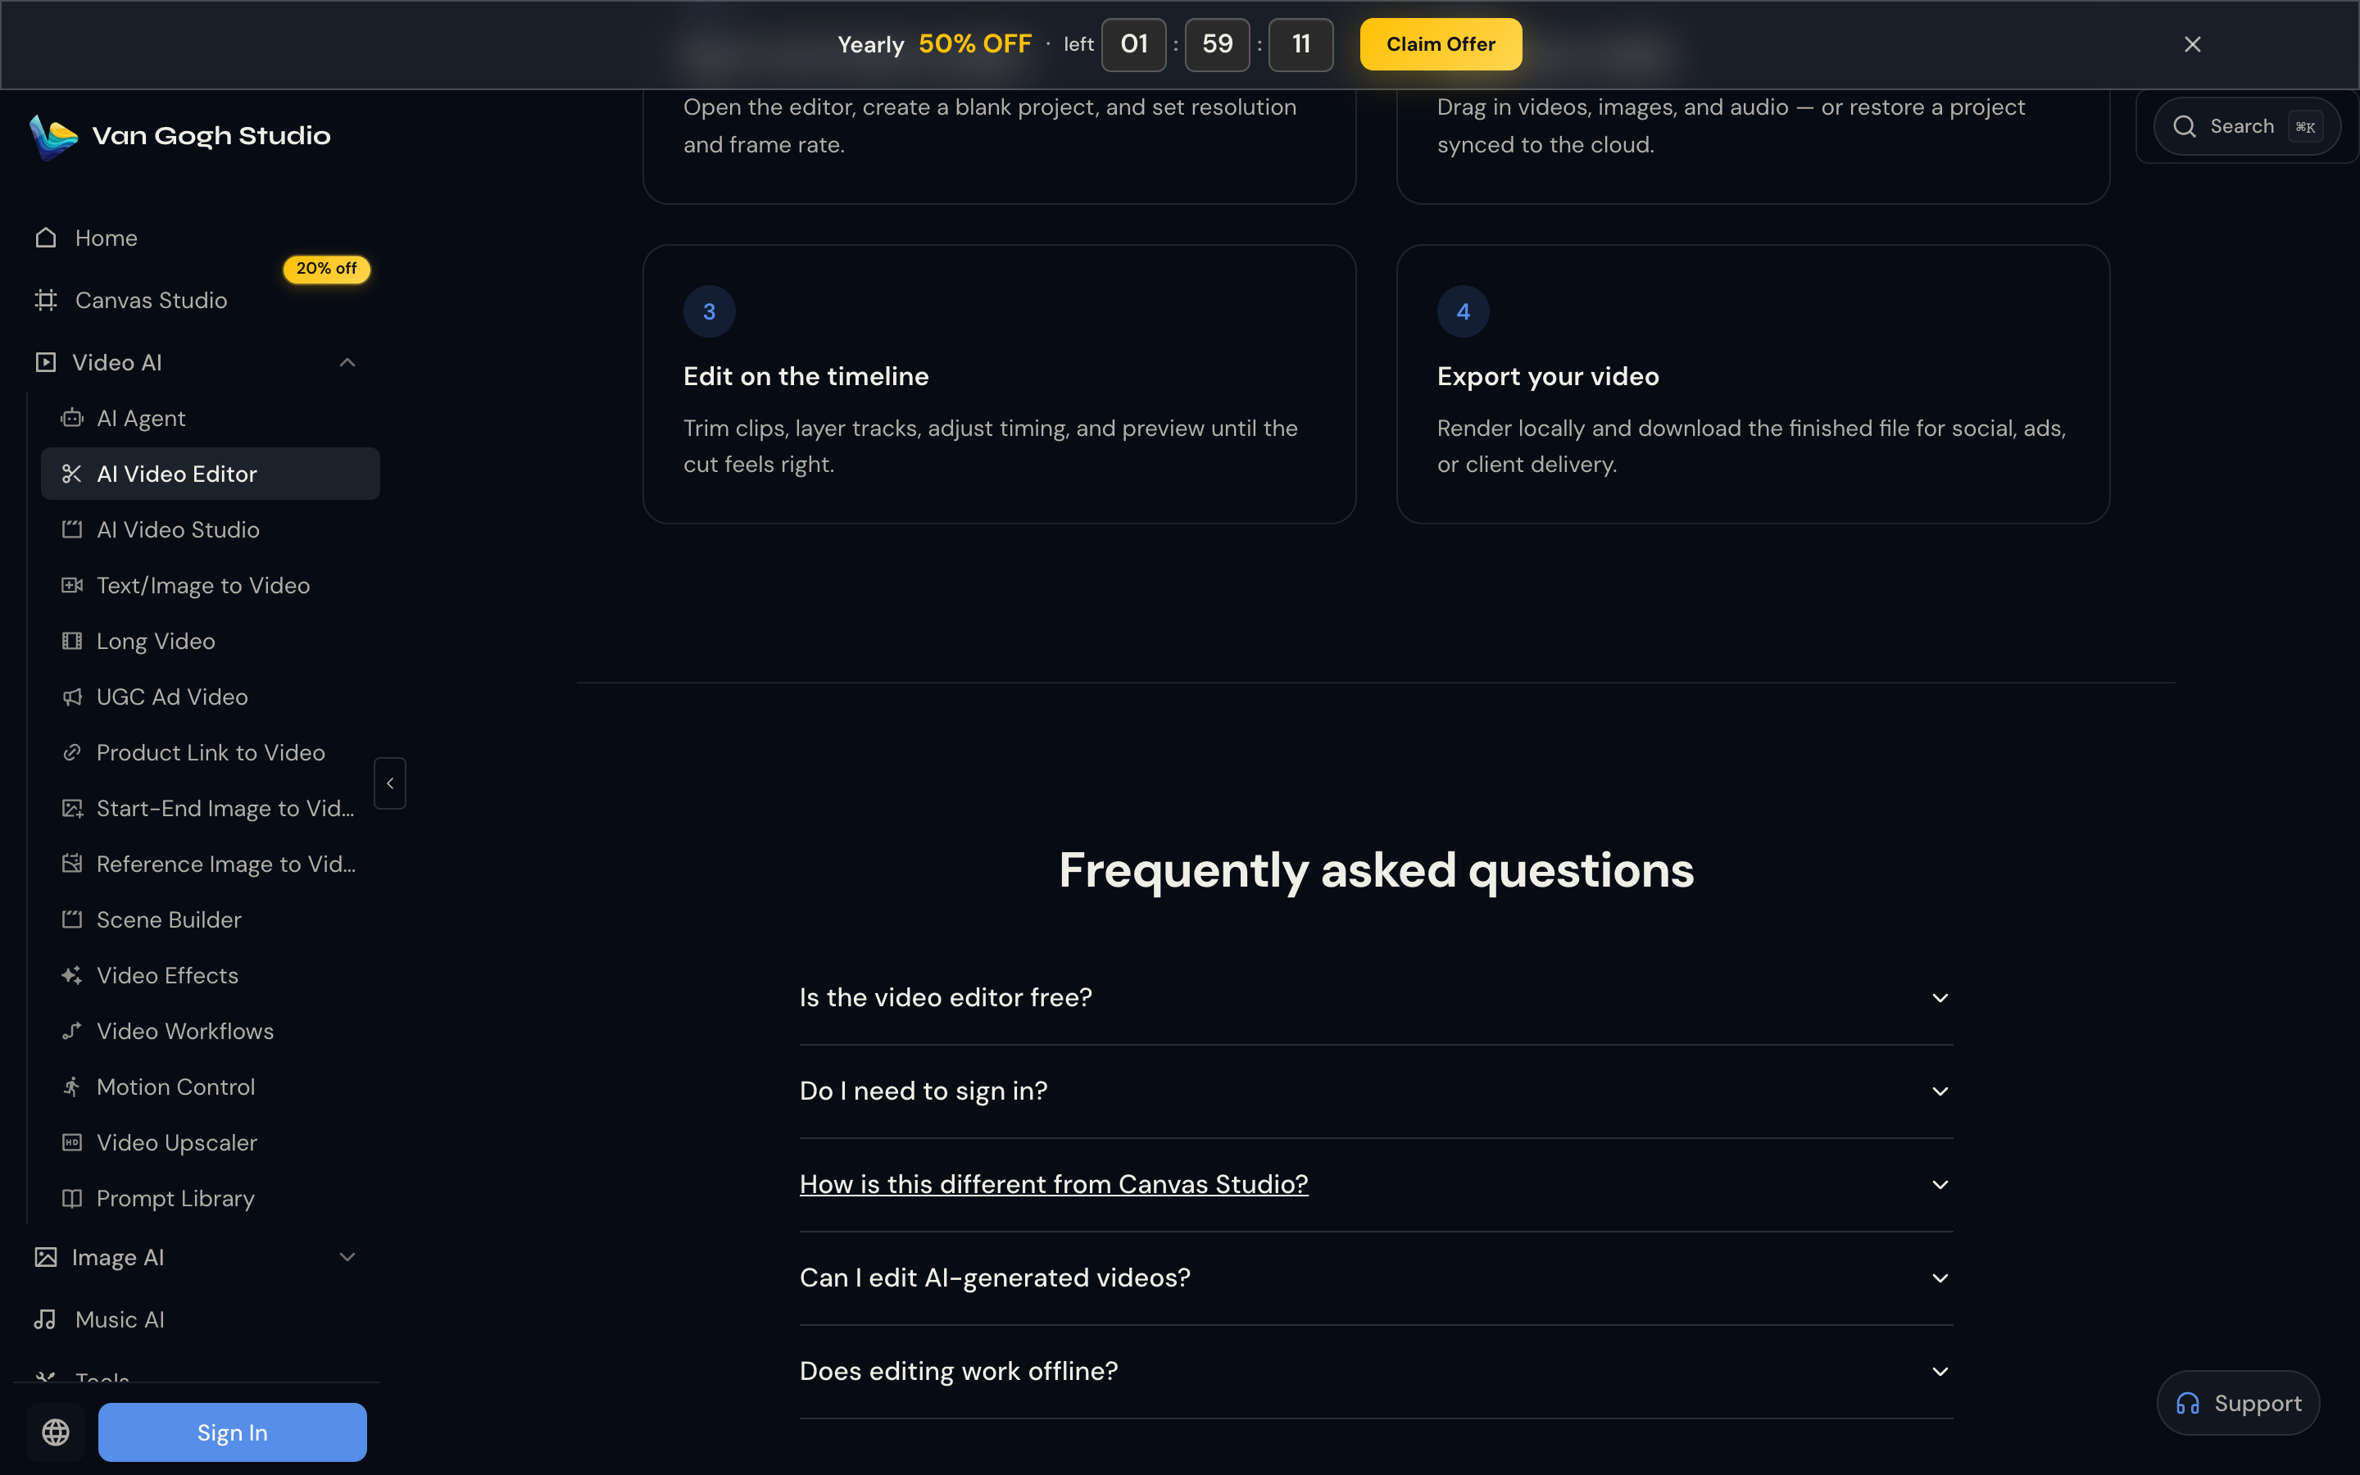Image resolution: width=2360 pixels, height=1475 pixels.
Task: Click the AI Video Editor scissors icon
Action: [x=71, y=474]
